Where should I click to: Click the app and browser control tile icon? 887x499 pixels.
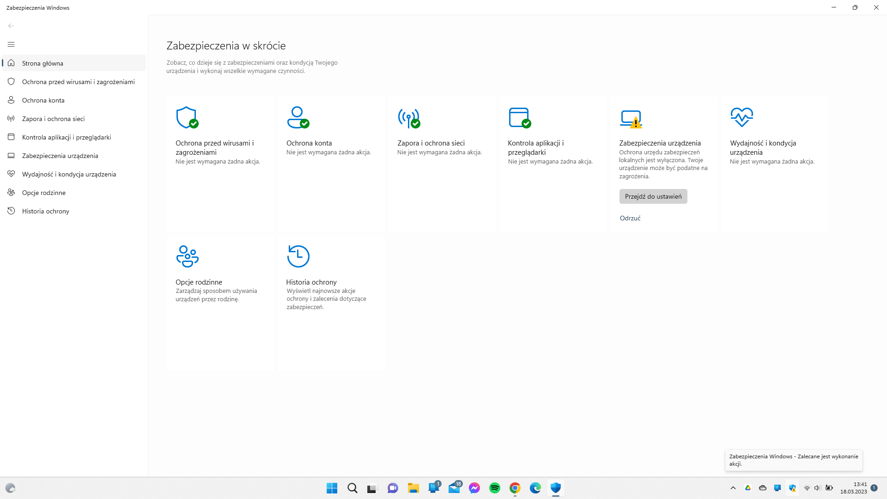click(519, 117)
